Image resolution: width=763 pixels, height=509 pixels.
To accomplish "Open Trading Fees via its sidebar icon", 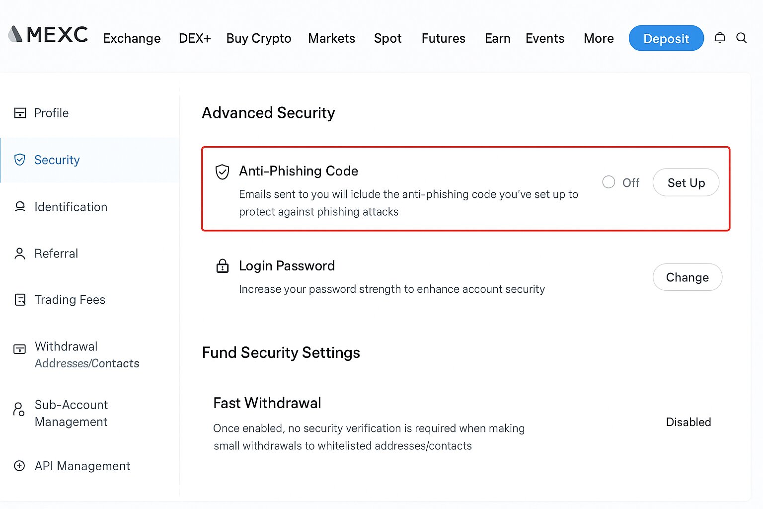I will [x=20, y=300].
